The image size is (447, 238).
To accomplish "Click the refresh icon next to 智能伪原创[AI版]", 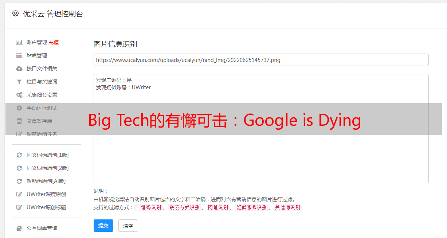I will (19, 181).
